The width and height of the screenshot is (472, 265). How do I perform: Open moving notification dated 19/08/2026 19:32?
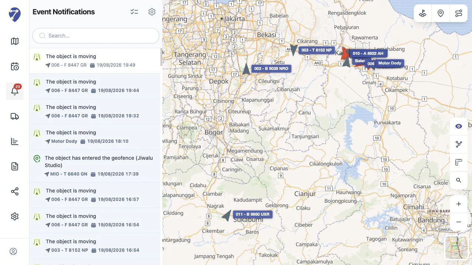95,112
